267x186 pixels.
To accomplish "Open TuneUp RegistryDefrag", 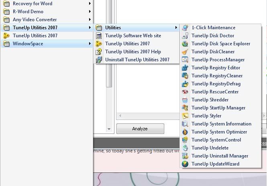I will click(x=221, y=84).
